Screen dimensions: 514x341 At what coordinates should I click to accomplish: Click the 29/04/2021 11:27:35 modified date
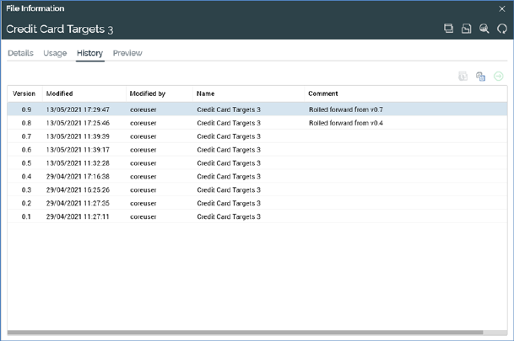[x=78, y=204]
